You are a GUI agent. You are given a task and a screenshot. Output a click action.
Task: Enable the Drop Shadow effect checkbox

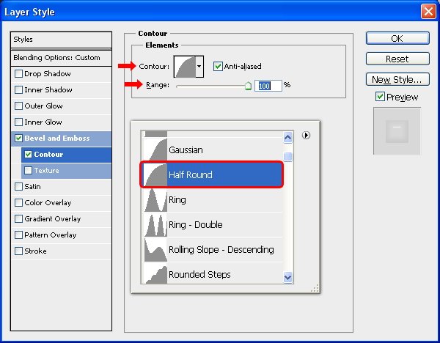[18, 74]
